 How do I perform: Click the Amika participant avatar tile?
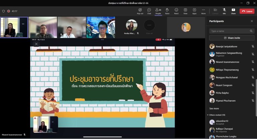tap(132, 25)
